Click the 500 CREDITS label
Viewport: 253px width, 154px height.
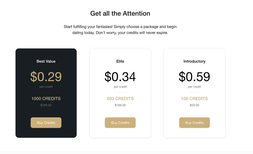pyautogui.click(x=120, y=99)
